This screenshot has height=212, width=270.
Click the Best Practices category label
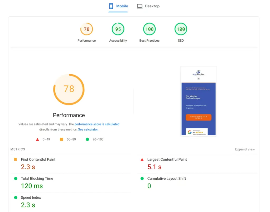click(x=149, y=41)
